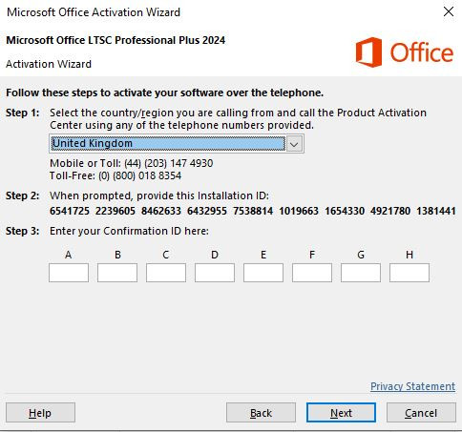Select Installation ID group 4921780
462x432 pixels.
390,211
